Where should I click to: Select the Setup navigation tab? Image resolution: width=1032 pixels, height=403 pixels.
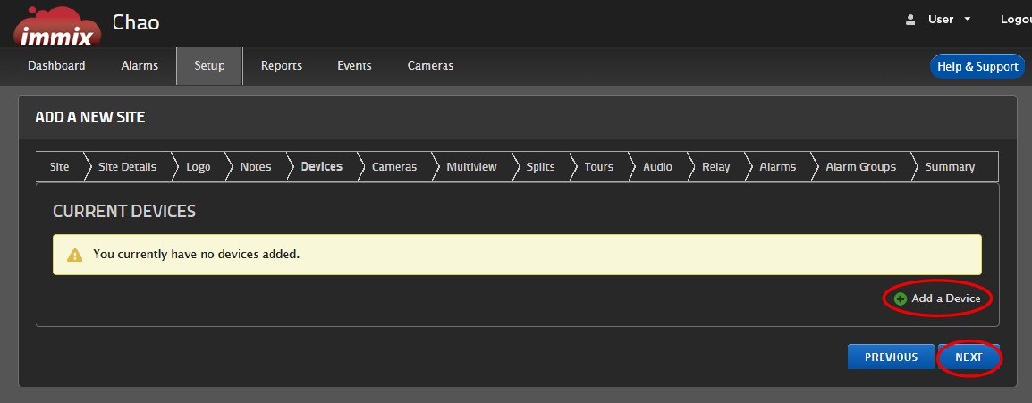click(209, 66)
